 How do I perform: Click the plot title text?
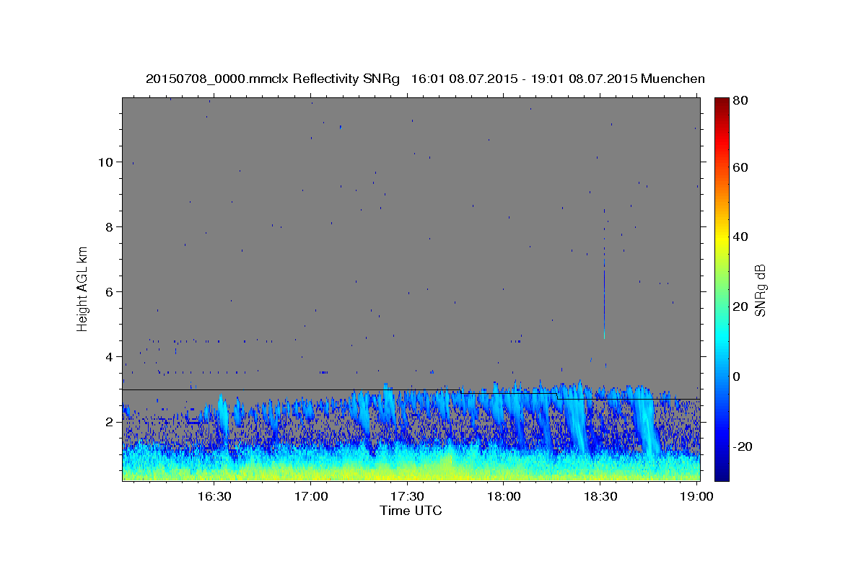click(425, 79)
